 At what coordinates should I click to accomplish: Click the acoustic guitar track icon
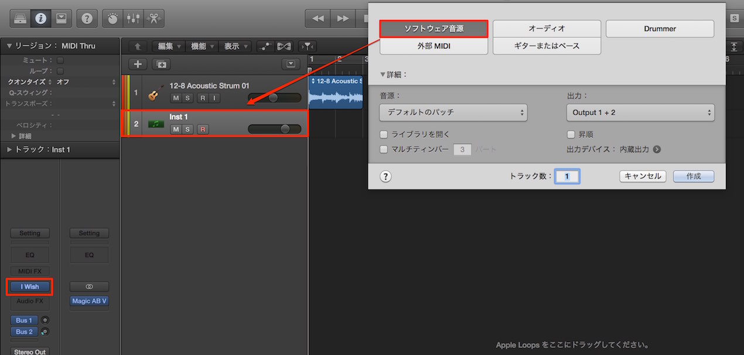(x=156, y=92)
